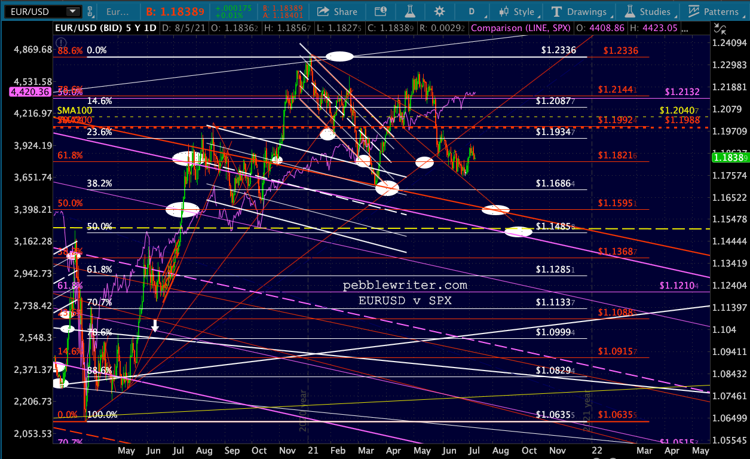Open the chart info window icon
Screen dimensions: 750x459
tap(381, 11)
